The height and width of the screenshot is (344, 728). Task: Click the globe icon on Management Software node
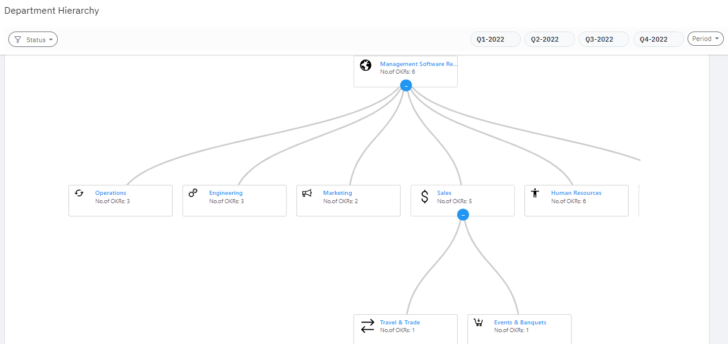pos(365,65)
